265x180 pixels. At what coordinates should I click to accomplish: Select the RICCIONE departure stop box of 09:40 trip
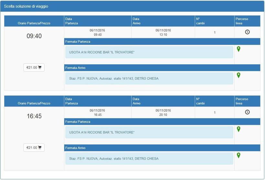coord(149,52)
